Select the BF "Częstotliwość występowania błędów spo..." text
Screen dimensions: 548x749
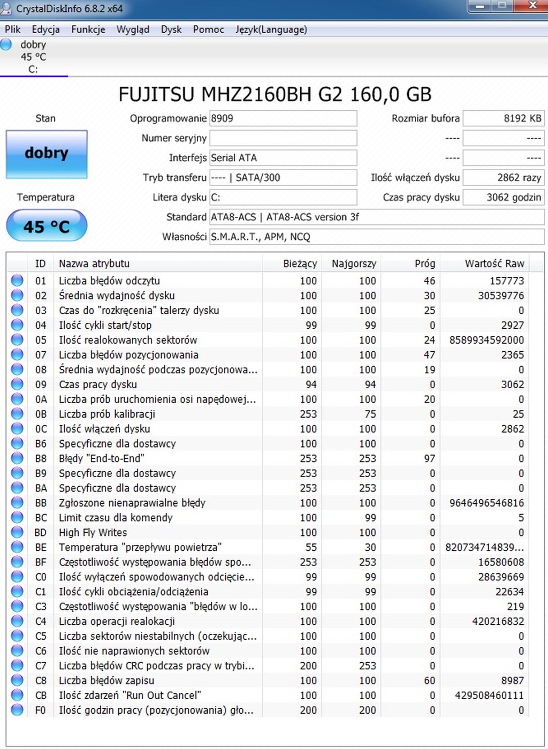tap(155, 562)
